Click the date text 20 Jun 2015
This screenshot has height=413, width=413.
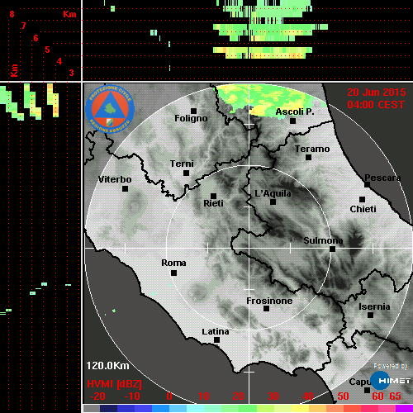coord(377,93)
